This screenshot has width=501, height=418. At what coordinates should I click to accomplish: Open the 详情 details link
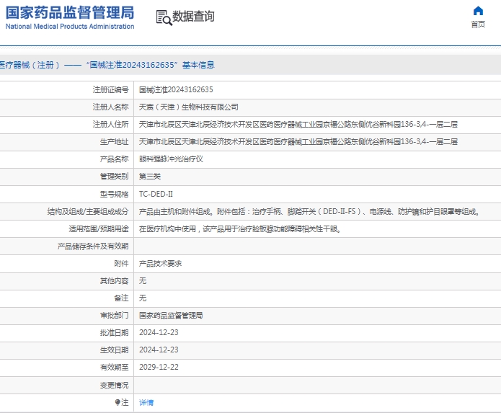point(146,402)
